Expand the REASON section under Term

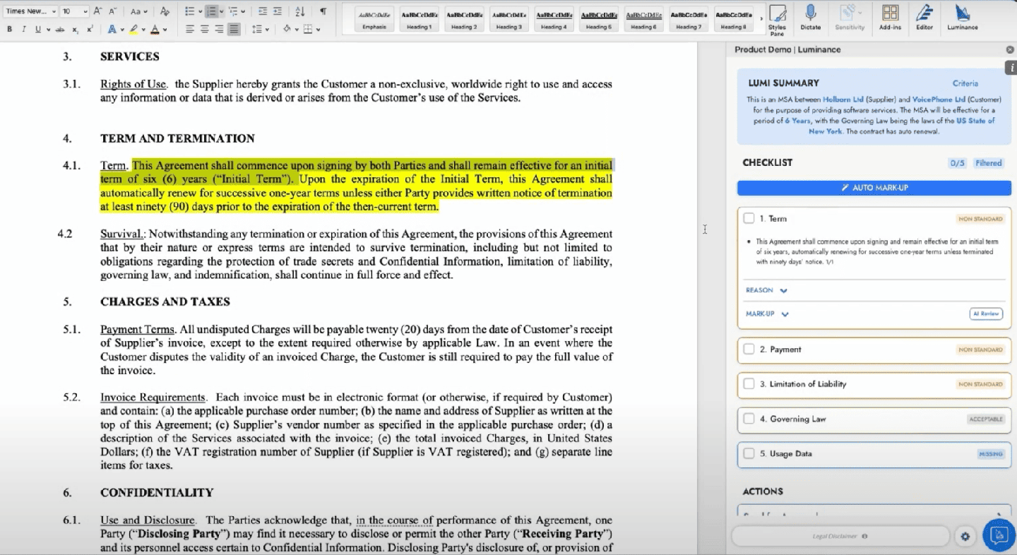click(766, 290)
